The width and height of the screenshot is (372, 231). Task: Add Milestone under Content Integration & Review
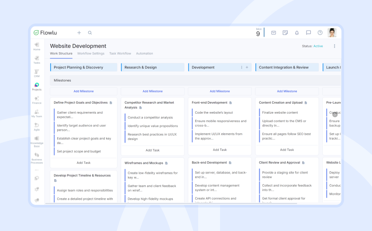[x=287, y=91]
